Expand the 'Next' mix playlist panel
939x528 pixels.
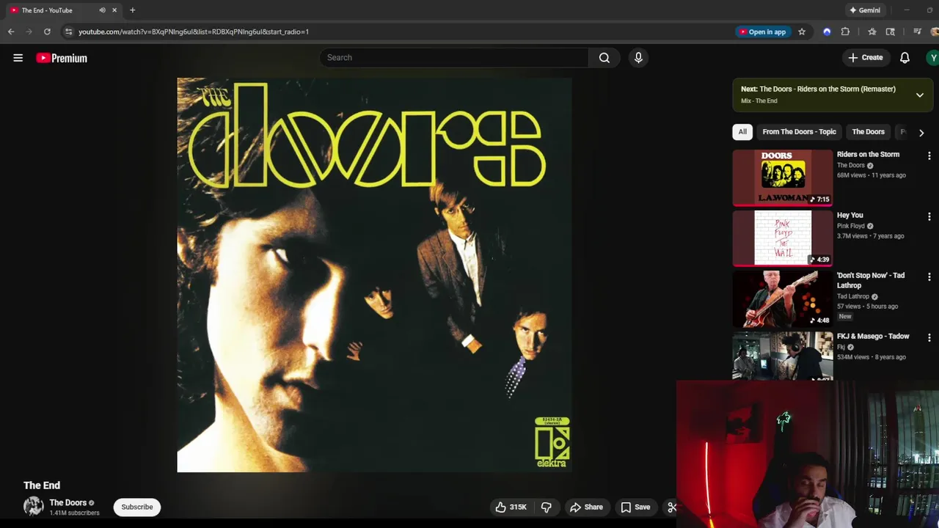[919, 95]
